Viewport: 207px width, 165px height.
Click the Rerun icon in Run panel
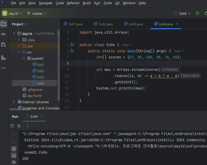tap(12, 126)
